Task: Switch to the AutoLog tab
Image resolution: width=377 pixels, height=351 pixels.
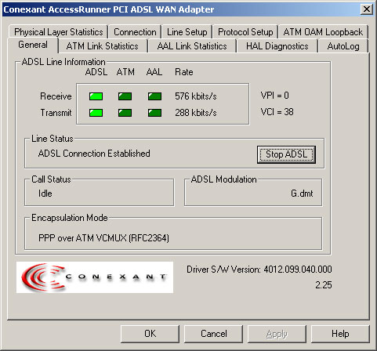Action: [x=343, y=46]
